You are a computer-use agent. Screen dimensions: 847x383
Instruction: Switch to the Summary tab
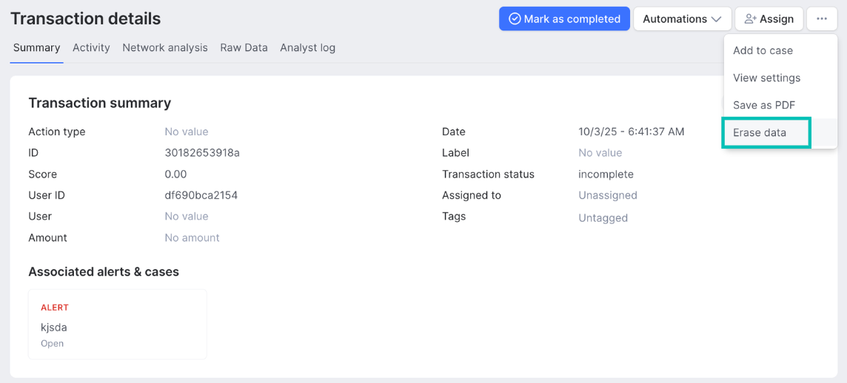(36, 48)
